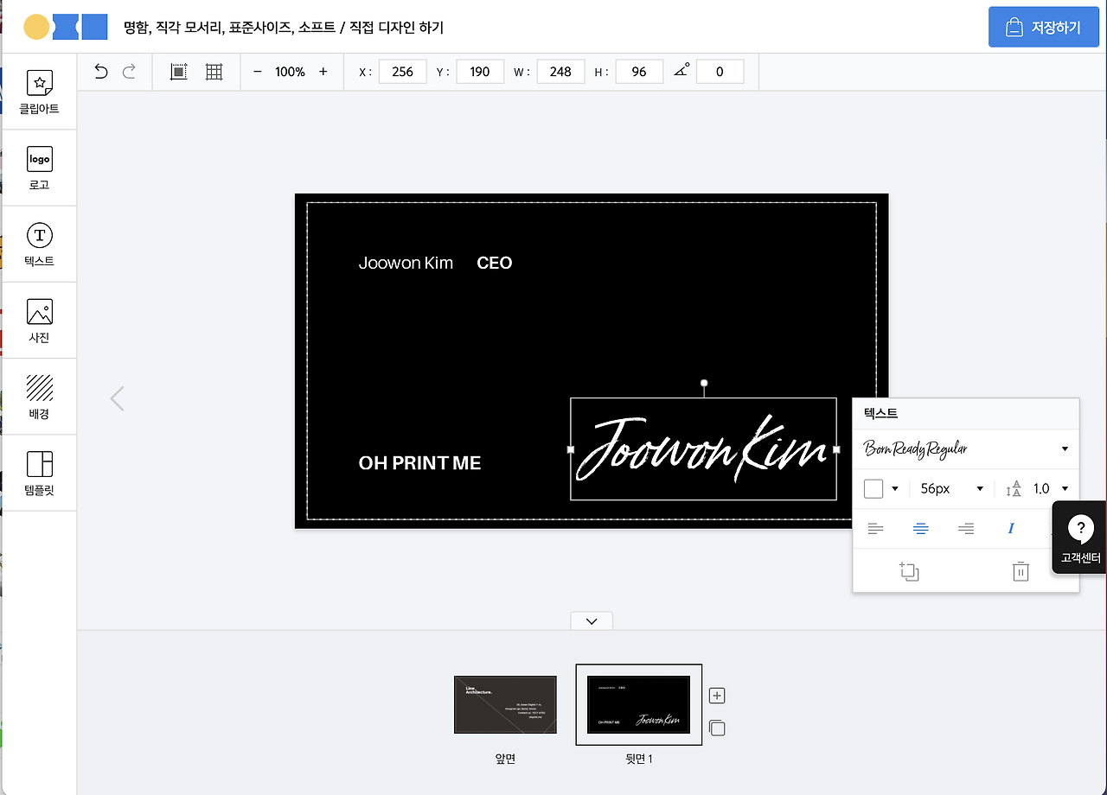Select the "CEO" text on card
The width and height of the screenshot is (1107, 795).
(495, 263)
